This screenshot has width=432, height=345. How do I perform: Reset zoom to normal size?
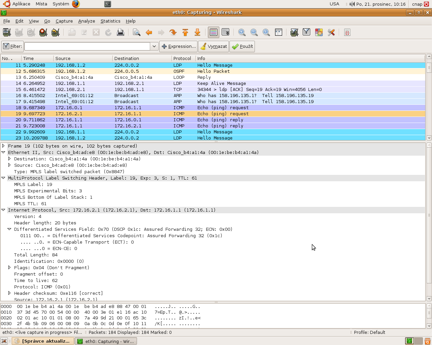click(x=266, y=32)
